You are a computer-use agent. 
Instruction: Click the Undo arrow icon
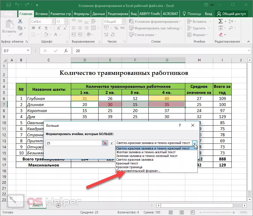[x=17, y=5]
